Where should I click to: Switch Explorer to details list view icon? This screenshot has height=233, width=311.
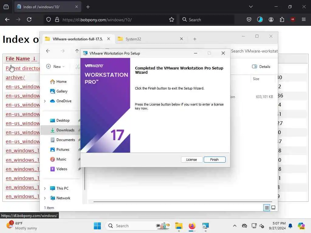click(x=267, y=208)
